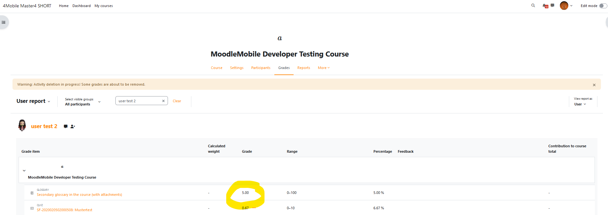This screenshot has height=215, width=608.
Task: Click the 4Mobile Master4 SHORT site name
Action: (x=27, y=6)
